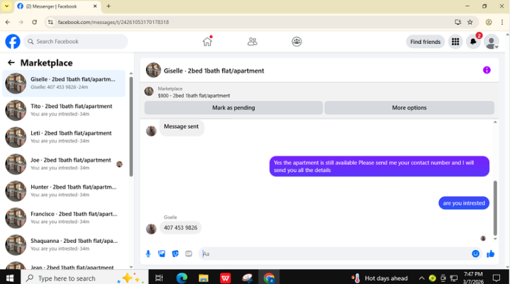Open the tab search dropdown

(6, 6)
